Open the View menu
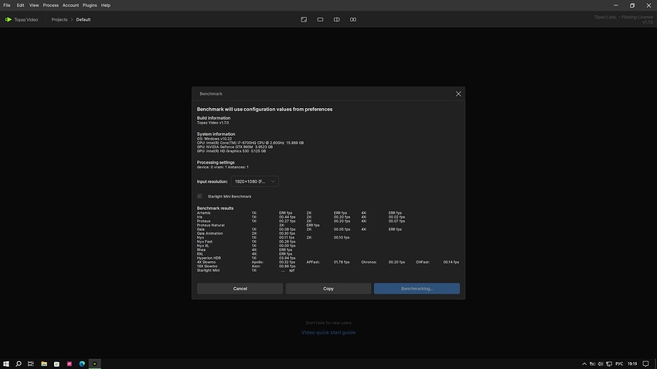 pyautogui.click(x=34, y=5)
